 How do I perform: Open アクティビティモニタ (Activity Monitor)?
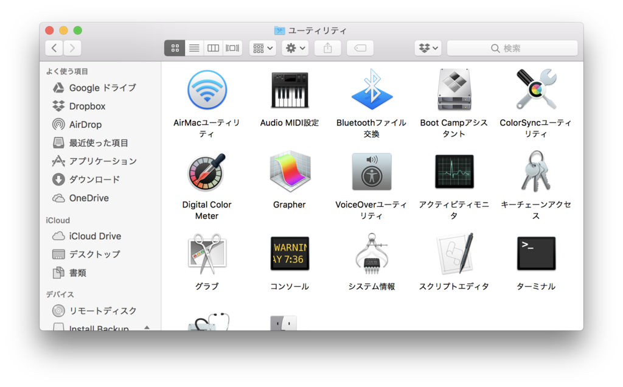[453, 172]
